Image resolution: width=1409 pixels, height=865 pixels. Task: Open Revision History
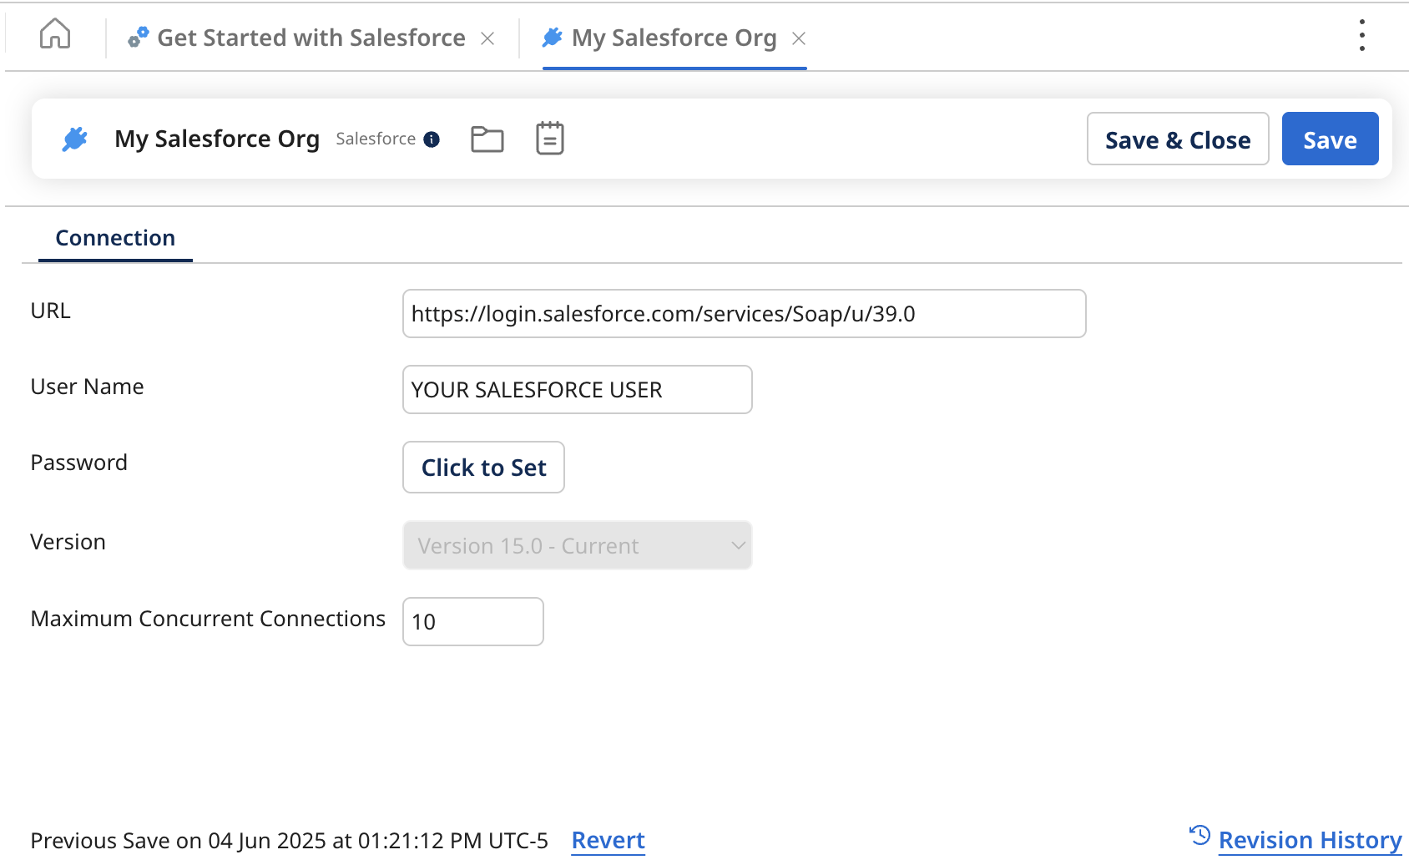point(1309,840)
